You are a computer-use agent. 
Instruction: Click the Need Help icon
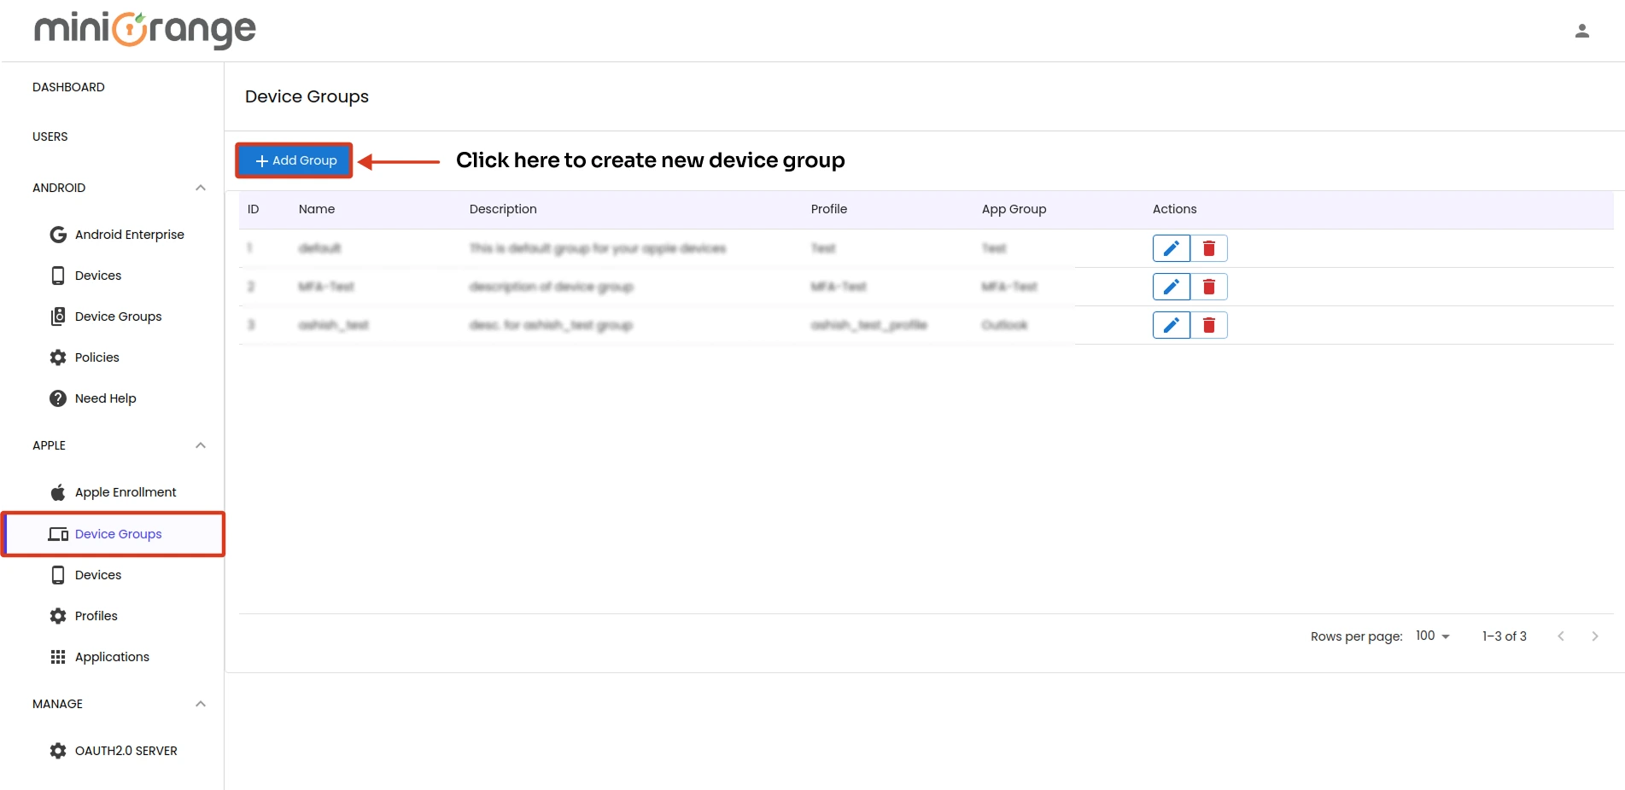coord(57,398)
